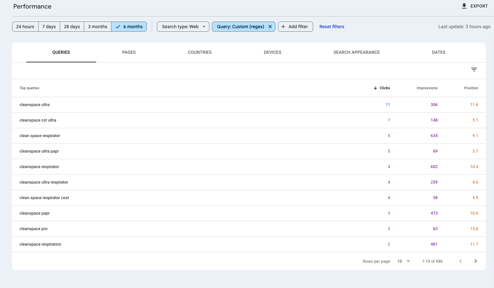This screenshot has width=494, height=288.
Task: Switch to the Devices tab
Action: [273, 53]
